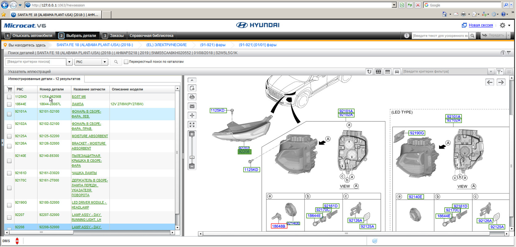The height and width of the screenshot is (247, 516).
Task: Check the box for part 1125KD
Action: (9, 97)
